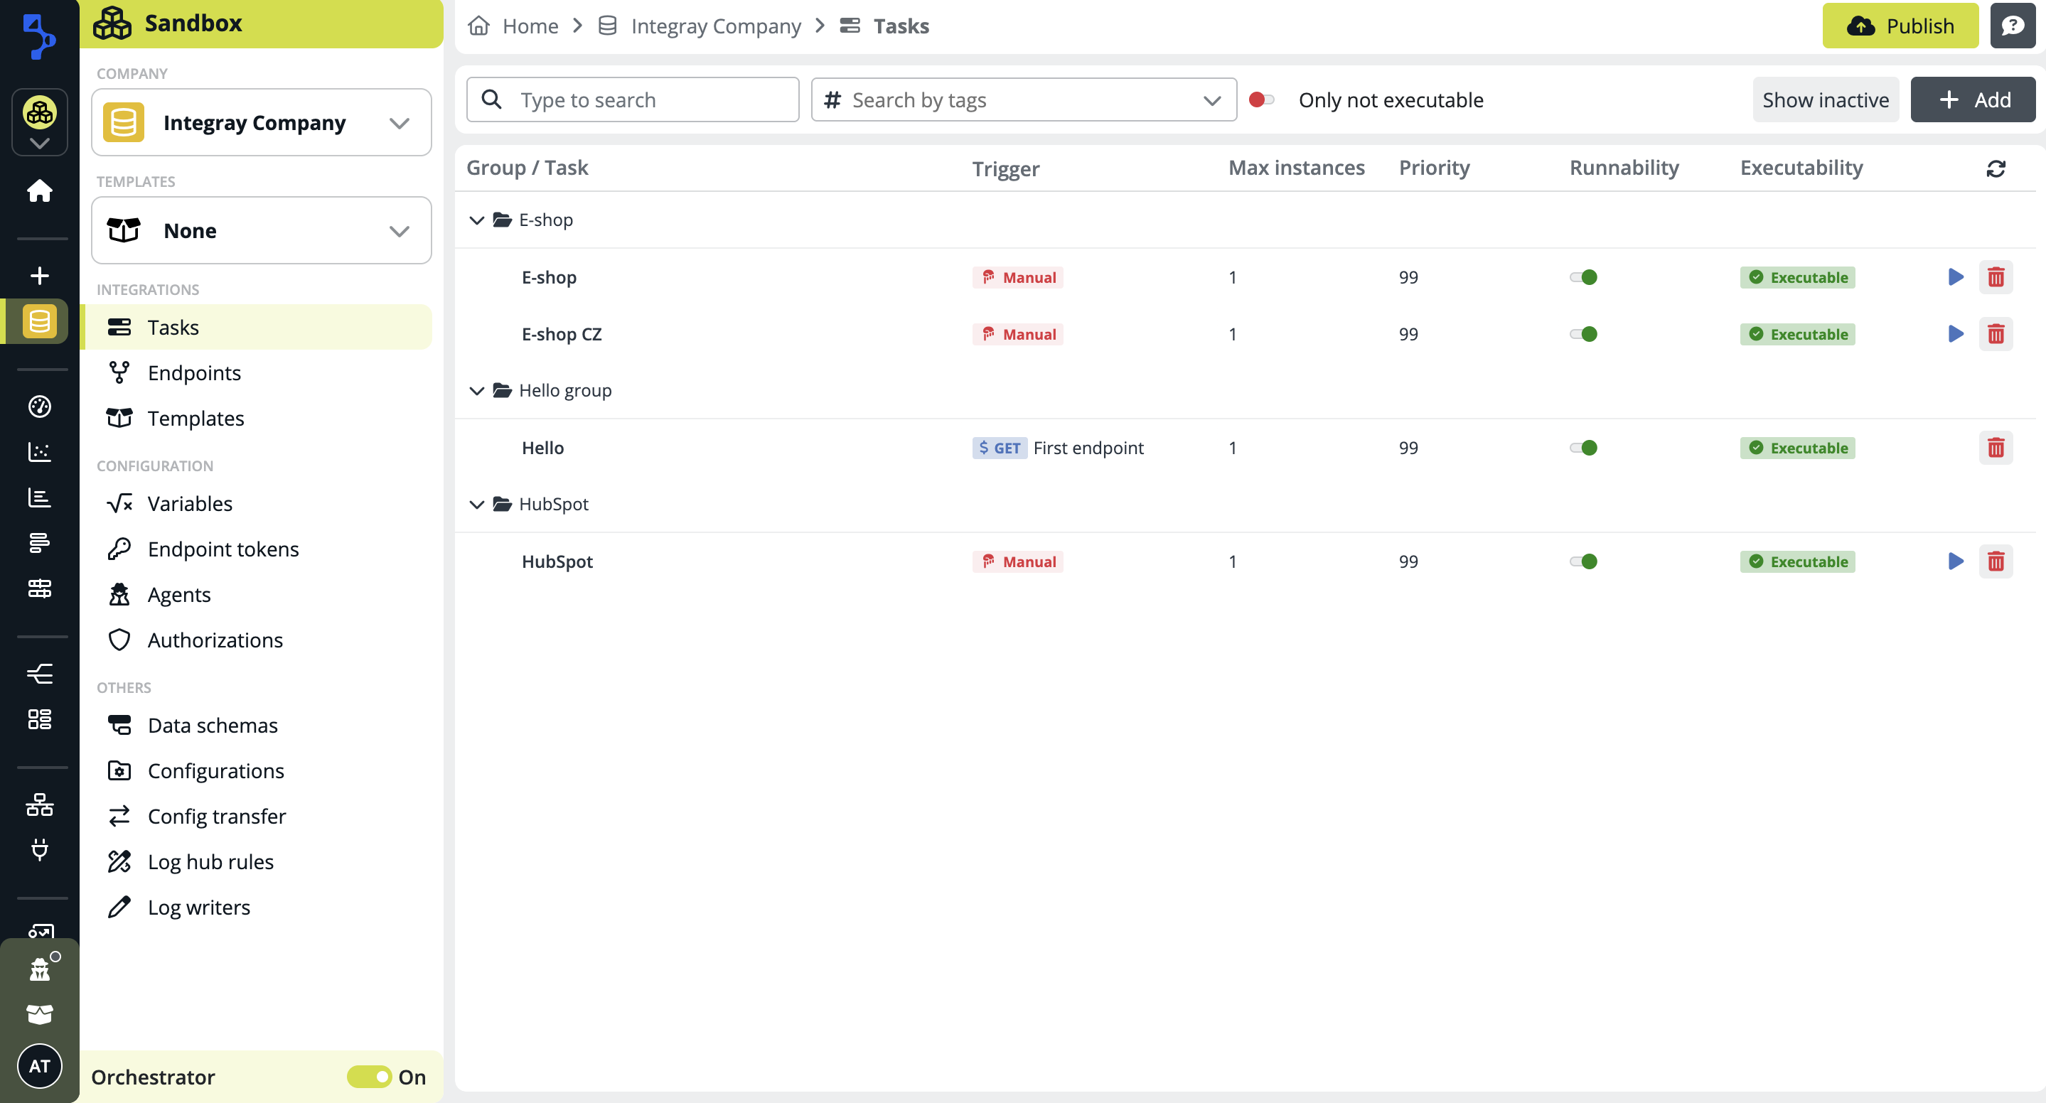The width and height of the screenshot is (2046, 1103).
Task: Turn off the Orchestrator switch
Action: (370, 1077)
